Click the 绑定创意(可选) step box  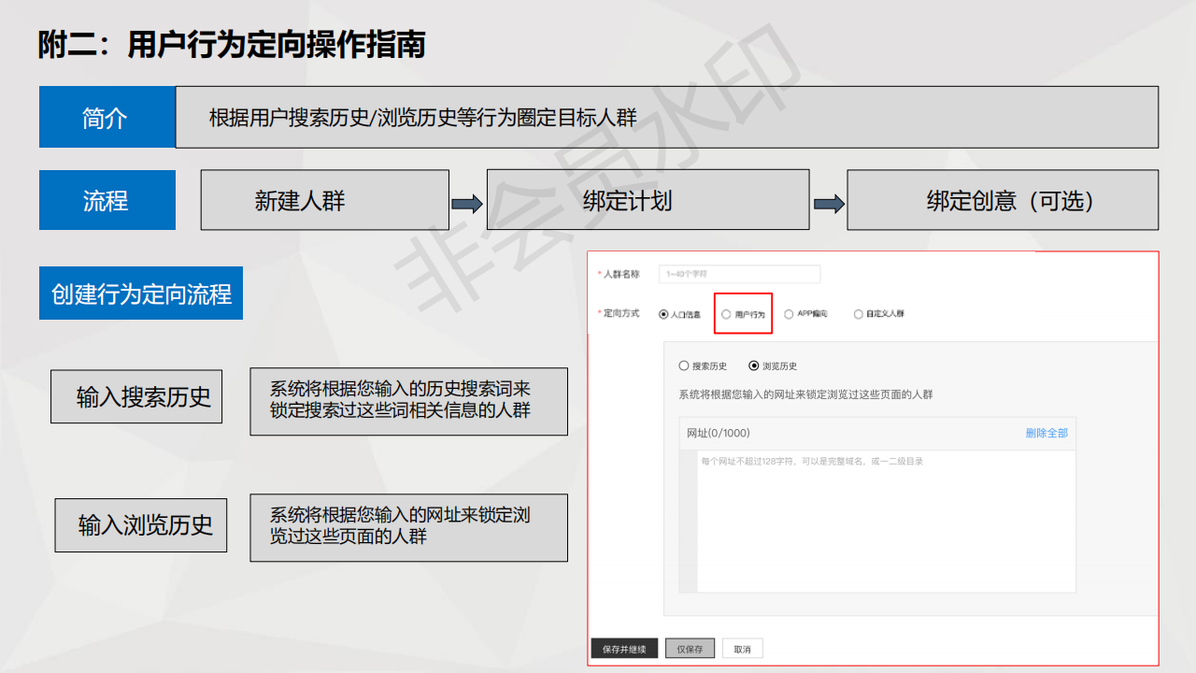point(1003,200)
